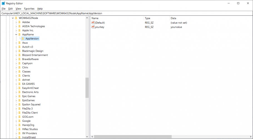Select the WOW6432Node folder icon

16,18
